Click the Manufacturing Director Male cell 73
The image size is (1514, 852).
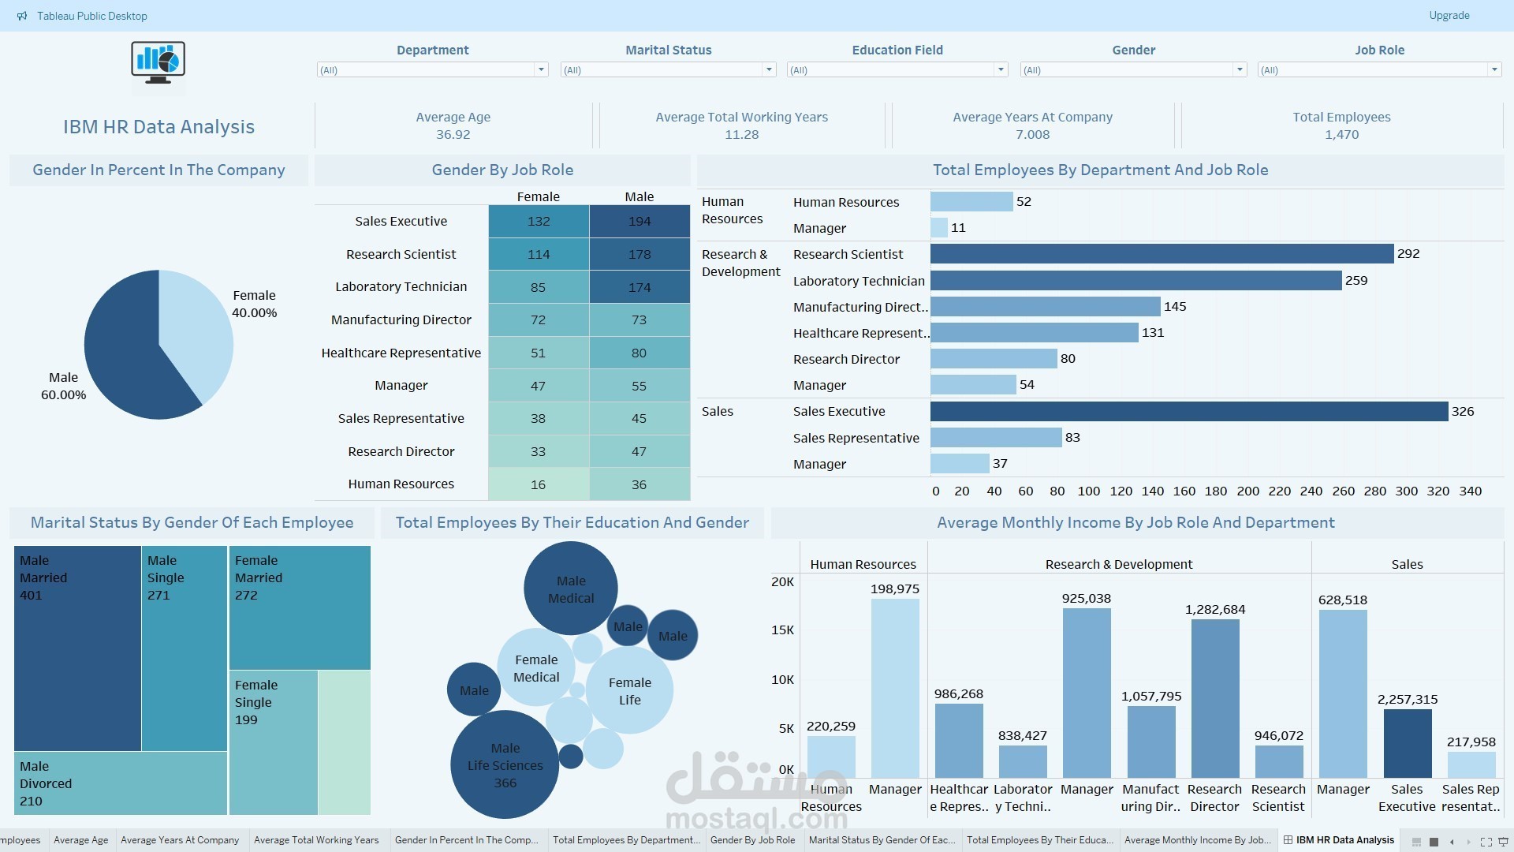point(640,320)
